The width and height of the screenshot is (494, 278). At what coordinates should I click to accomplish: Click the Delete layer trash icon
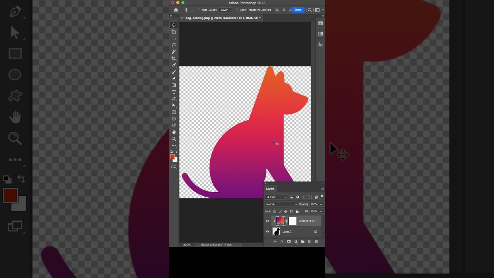tap(316, 242)
